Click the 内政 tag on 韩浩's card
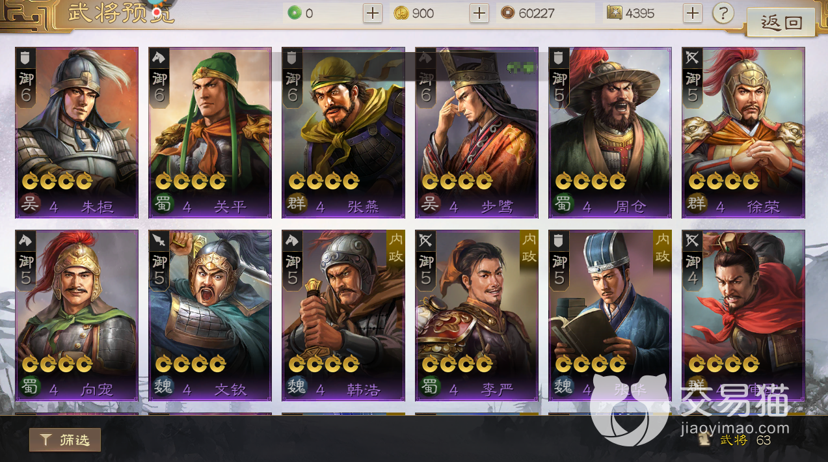Viewport: 828px width, 462px height. pos(395,248)
